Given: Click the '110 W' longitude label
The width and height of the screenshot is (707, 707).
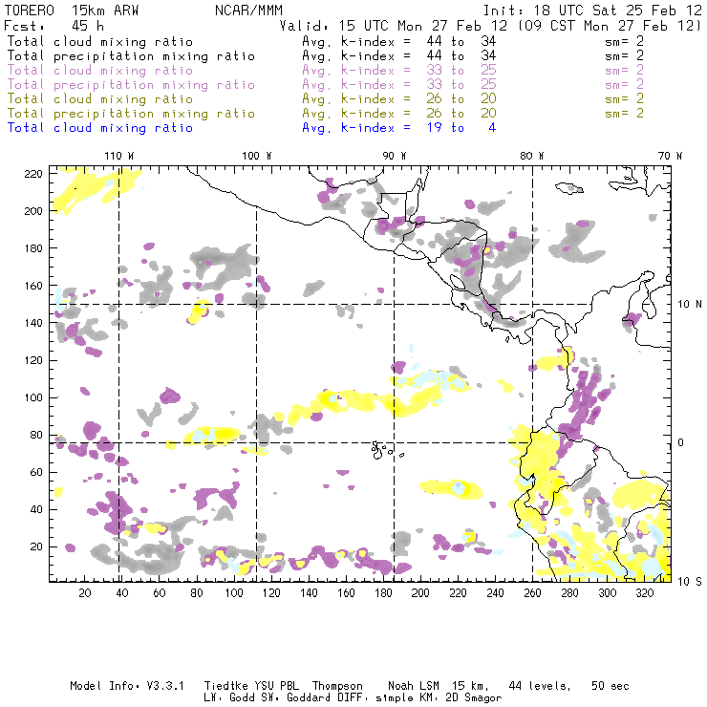Looking at the screenshot, I should 119,156.
